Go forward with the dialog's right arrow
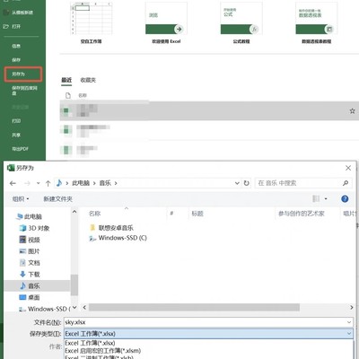This screenshot has width=359, height=359. (x=27, y=183)
